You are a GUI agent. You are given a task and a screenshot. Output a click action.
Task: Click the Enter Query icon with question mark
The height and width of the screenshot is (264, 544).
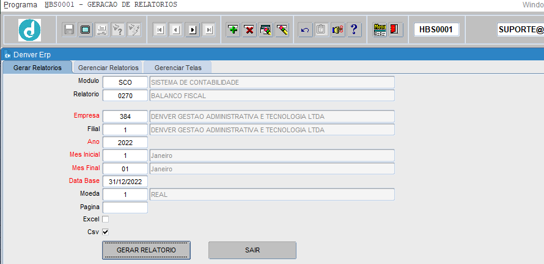pyautogui.click(x=117, y=30)
